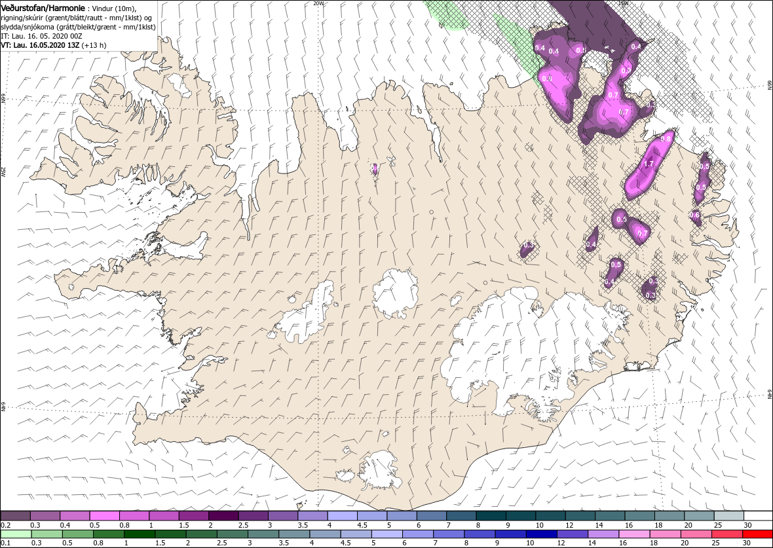Image resolution: width=773 pixels, height=548 pixels.
Task: Select the light grey 25–30 swatch, top legend
Action: tap(728, 516)
